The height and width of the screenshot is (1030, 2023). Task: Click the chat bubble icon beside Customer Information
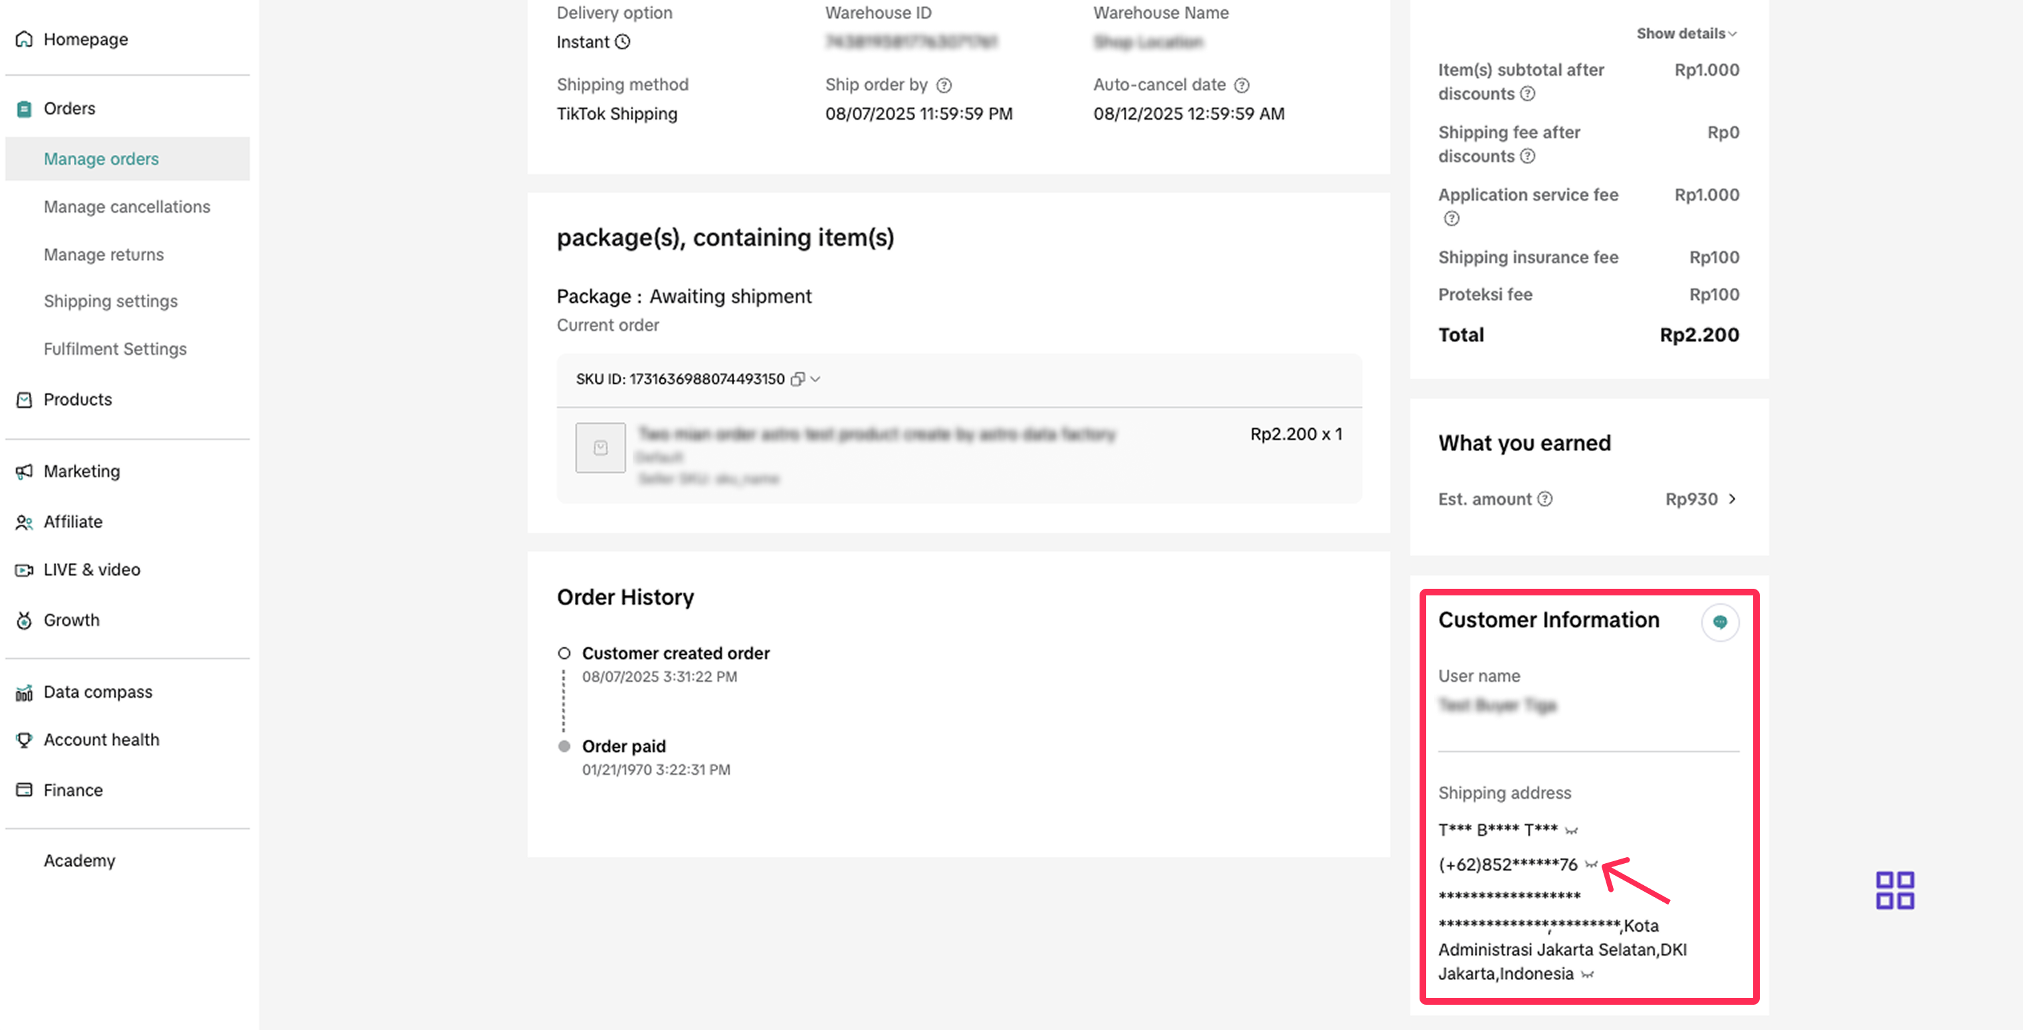point(1719,623)
